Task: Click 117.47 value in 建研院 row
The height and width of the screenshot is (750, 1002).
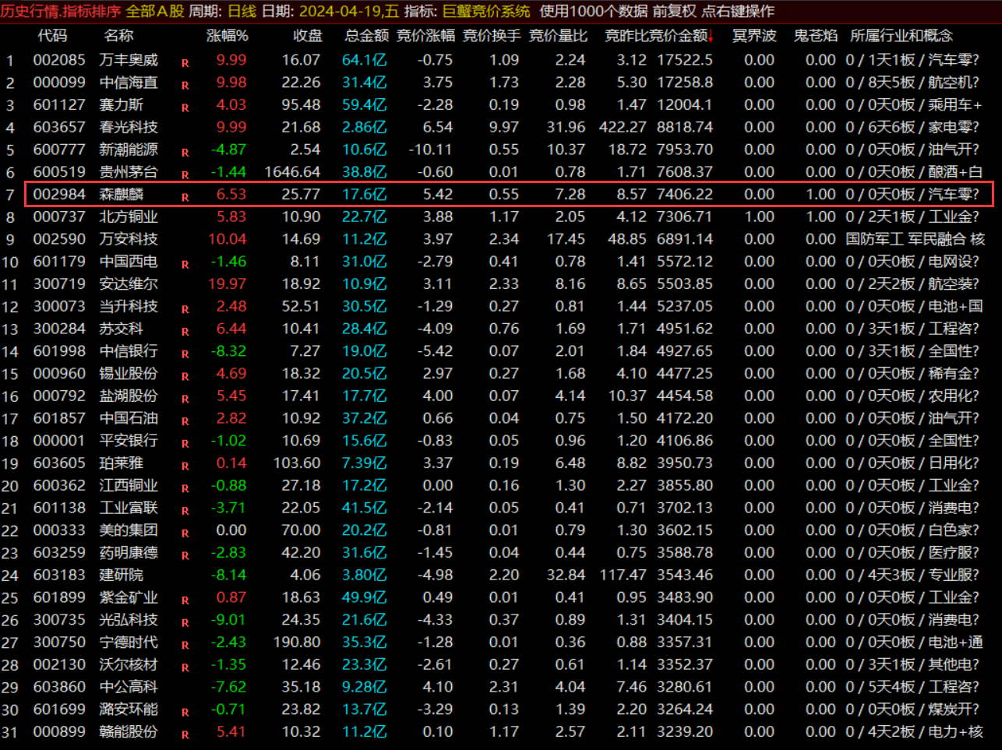Action: tap(623, 575)
